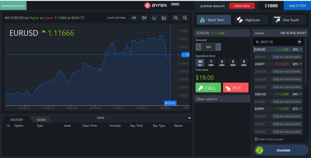Collapse the history panel arrow
The height and width of the screenshot is (158, 311).
pos(189,118)
